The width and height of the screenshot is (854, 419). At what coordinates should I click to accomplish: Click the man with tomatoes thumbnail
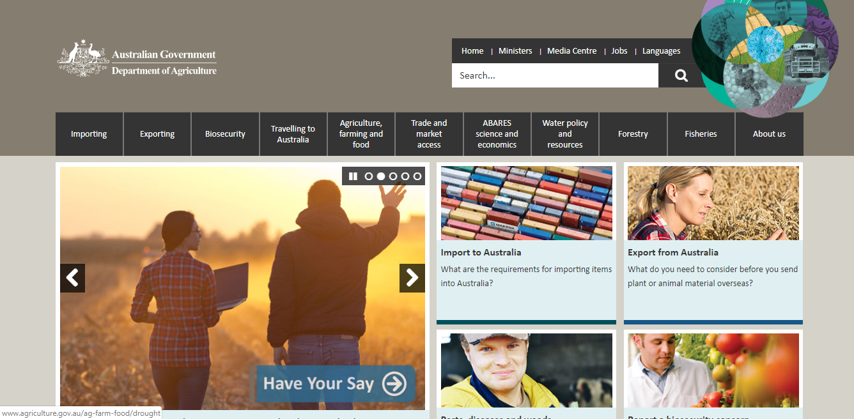point(713,370)
